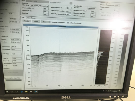Toggle Appliquer les traitements checkbox

pyautogui.click(x=68, y=23)
